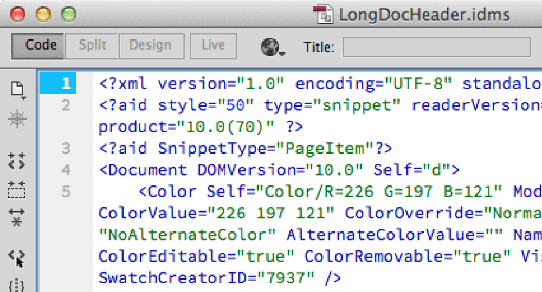Click the text ColorEditable="true"
The height and width of the screenshot is (292, 542).
point(197,256)
